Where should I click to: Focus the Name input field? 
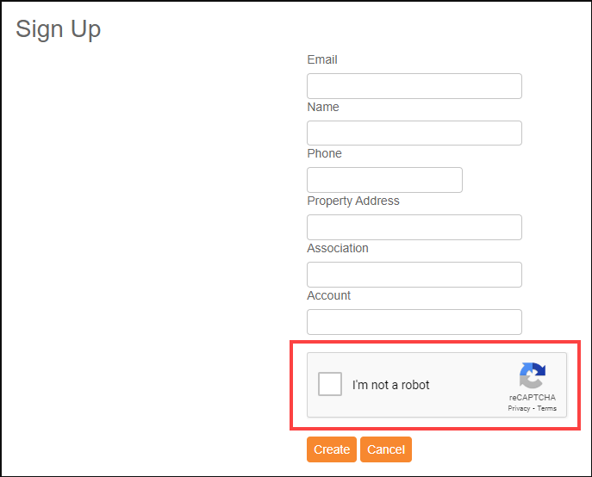(414, 133)
